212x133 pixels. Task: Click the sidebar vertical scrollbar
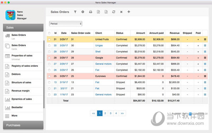pyautogui.click(x=44, y=74)
